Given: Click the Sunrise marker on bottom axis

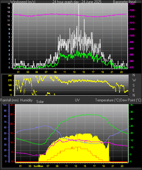Looking at the screenshot, I should [x=38, y=166].
